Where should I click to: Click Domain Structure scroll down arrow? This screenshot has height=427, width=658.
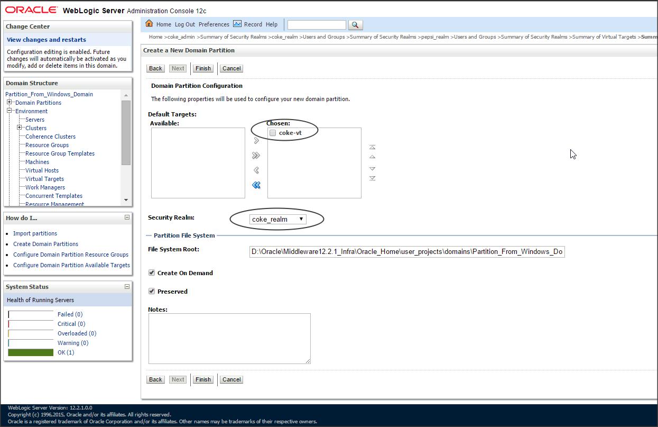click(126, 200)
